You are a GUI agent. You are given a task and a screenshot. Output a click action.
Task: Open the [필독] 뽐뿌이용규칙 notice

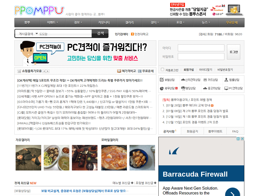(187, 100)
